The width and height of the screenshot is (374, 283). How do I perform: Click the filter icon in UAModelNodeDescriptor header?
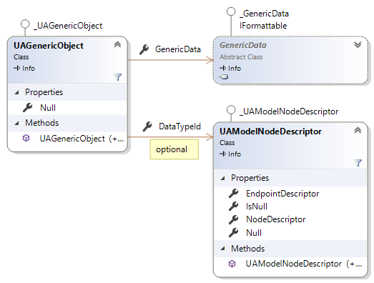pos(358,163)
